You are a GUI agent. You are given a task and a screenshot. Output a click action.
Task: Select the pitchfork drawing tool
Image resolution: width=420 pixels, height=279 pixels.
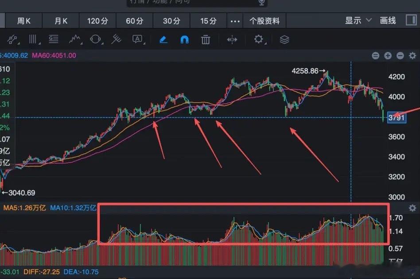(116, 39)
